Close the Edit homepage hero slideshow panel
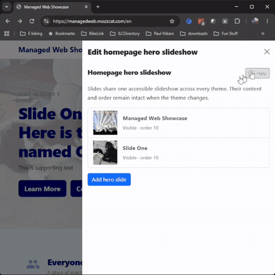 pos(267,52)
